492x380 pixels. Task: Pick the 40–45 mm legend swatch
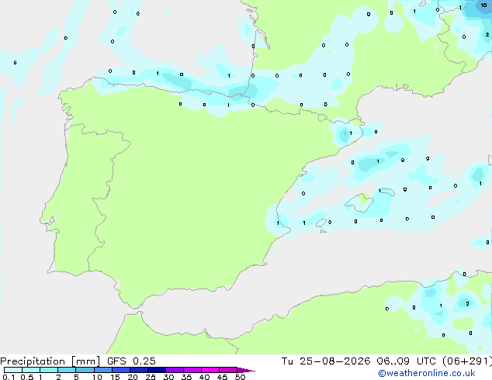(x=210, y=370)
